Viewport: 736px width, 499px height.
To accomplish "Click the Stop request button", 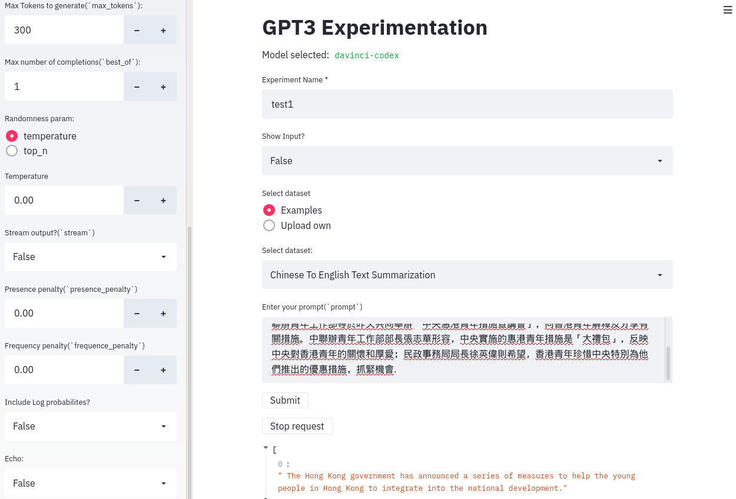I will tap(297, 426).
